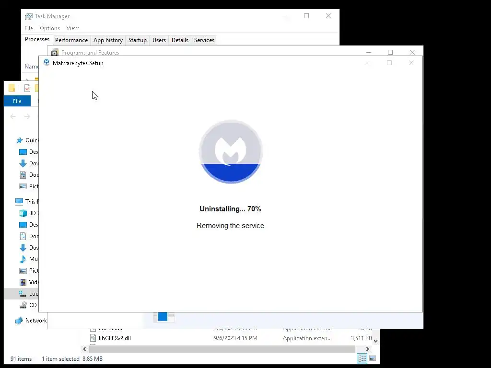
Task: Maximize the Programs and Features window
Action: [390, 52]
